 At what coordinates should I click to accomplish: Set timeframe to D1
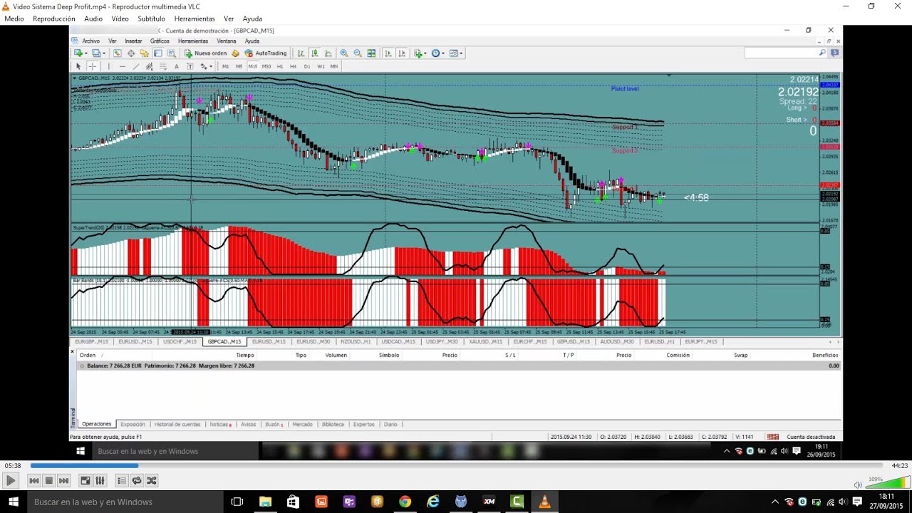[307, 66]
